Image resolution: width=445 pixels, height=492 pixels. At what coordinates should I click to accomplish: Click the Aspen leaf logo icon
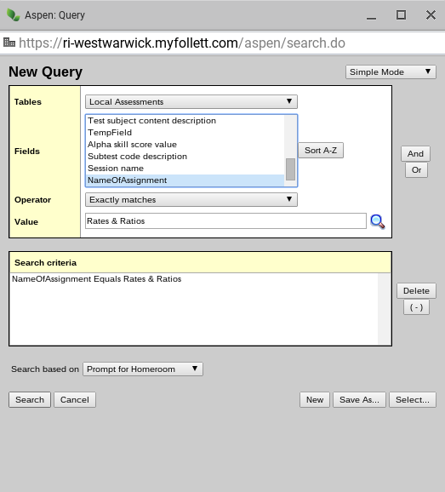[x=13, y=14]
